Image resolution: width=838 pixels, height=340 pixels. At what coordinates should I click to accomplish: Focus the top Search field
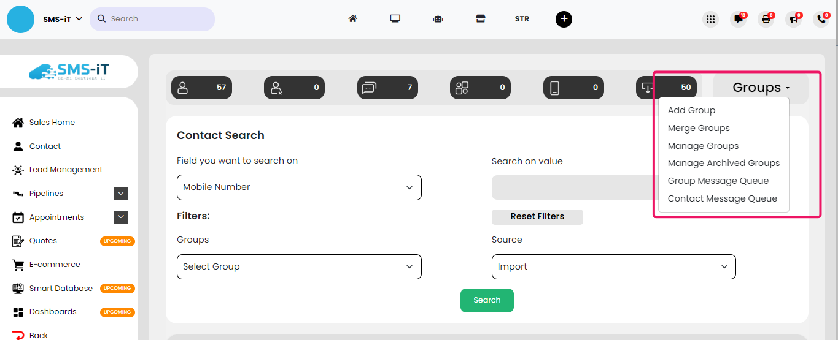tap(152, 19)
